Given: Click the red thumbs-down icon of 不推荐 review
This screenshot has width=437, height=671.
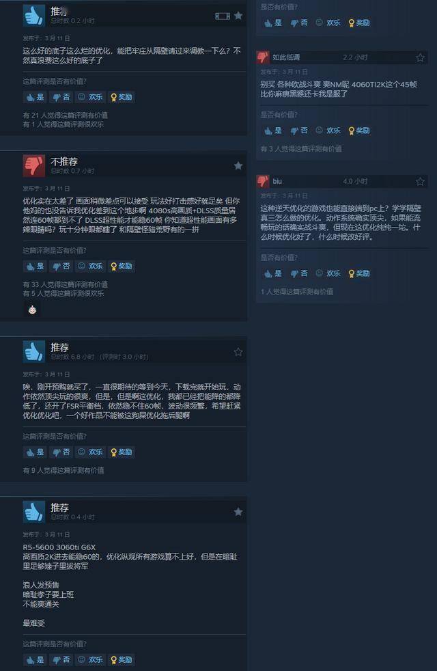Looking at the screenshot, I should click(33, 165).
